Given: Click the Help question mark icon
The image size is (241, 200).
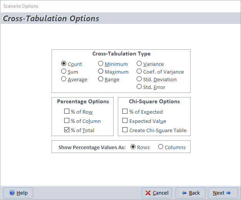Looking at the screenshot, I should [x=12, y=193].
